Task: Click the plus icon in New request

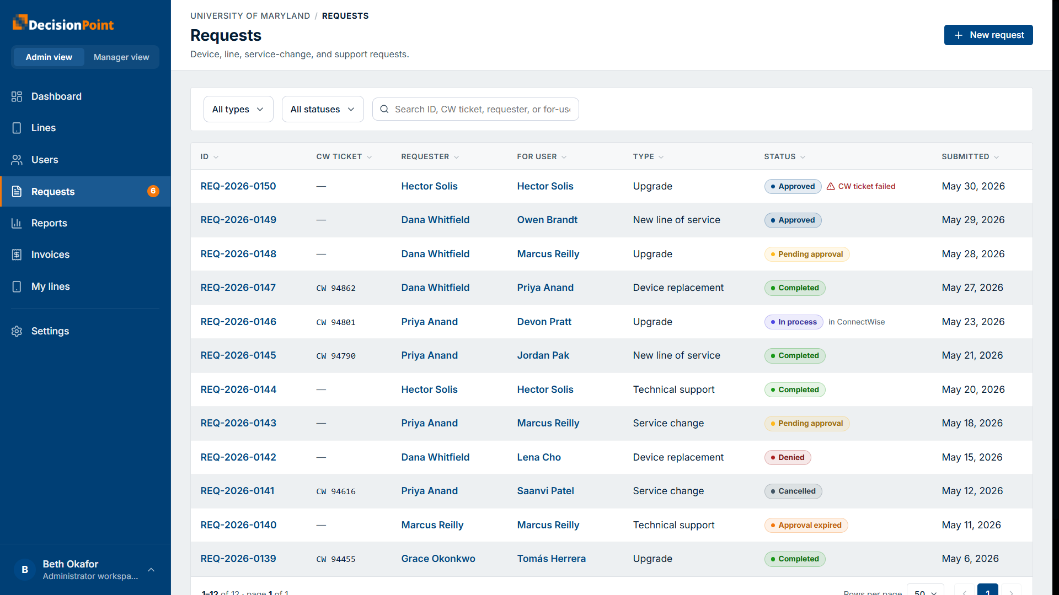Action: 959,35
